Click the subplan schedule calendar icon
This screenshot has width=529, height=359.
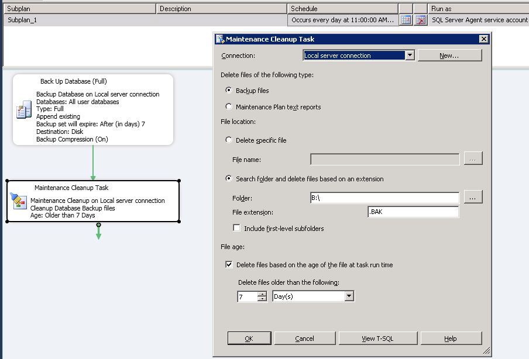pos(406,20)
